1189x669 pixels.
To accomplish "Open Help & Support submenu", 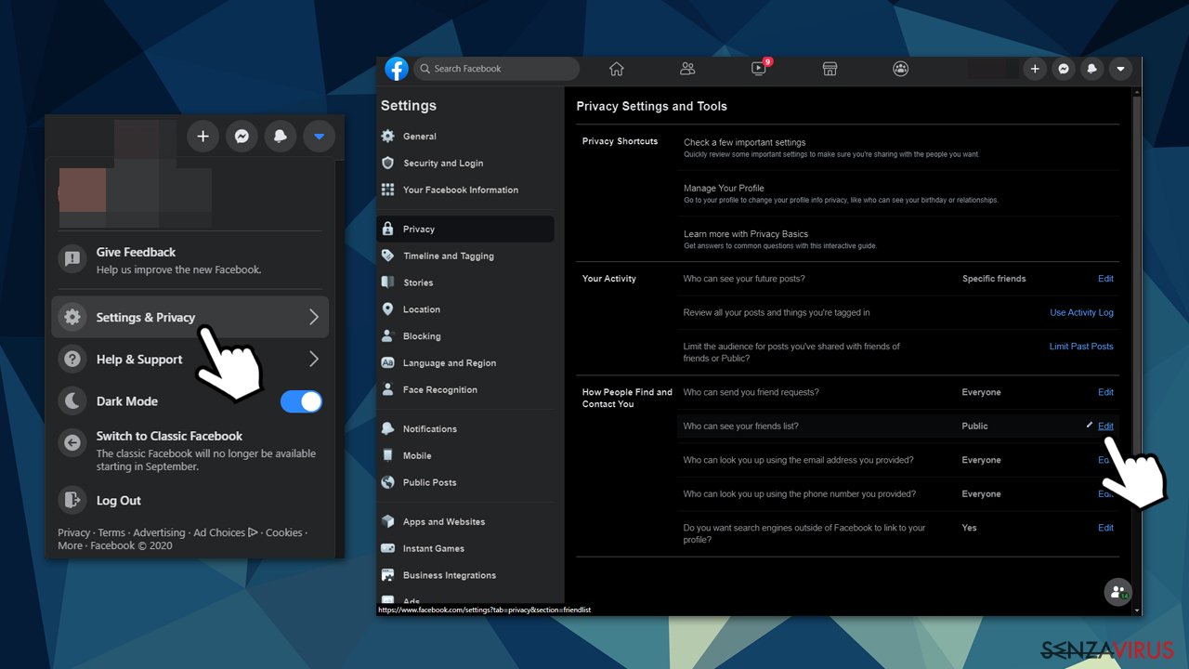I will (x=190, y=359).
